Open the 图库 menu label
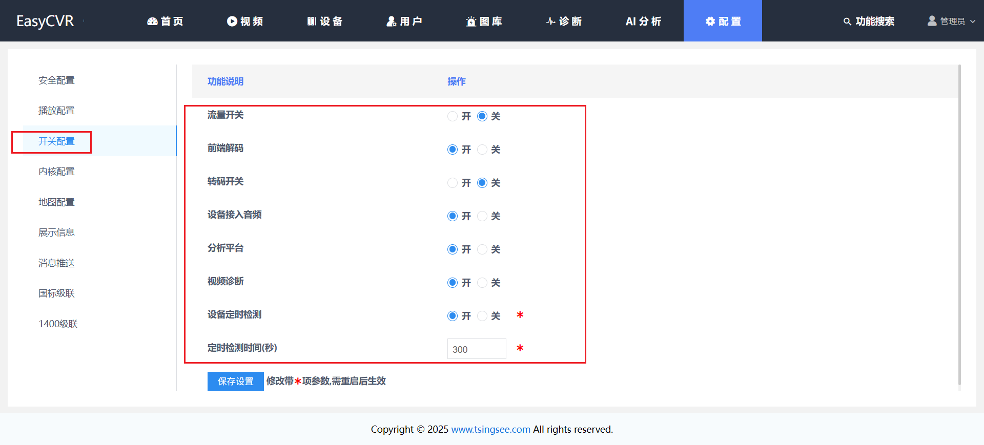 tap(491, 21)
